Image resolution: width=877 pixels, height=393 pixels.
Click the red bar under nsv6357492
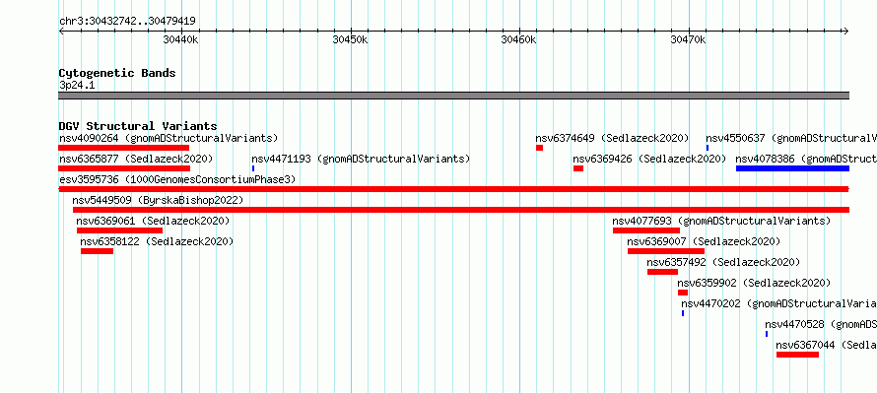[662, 272]
